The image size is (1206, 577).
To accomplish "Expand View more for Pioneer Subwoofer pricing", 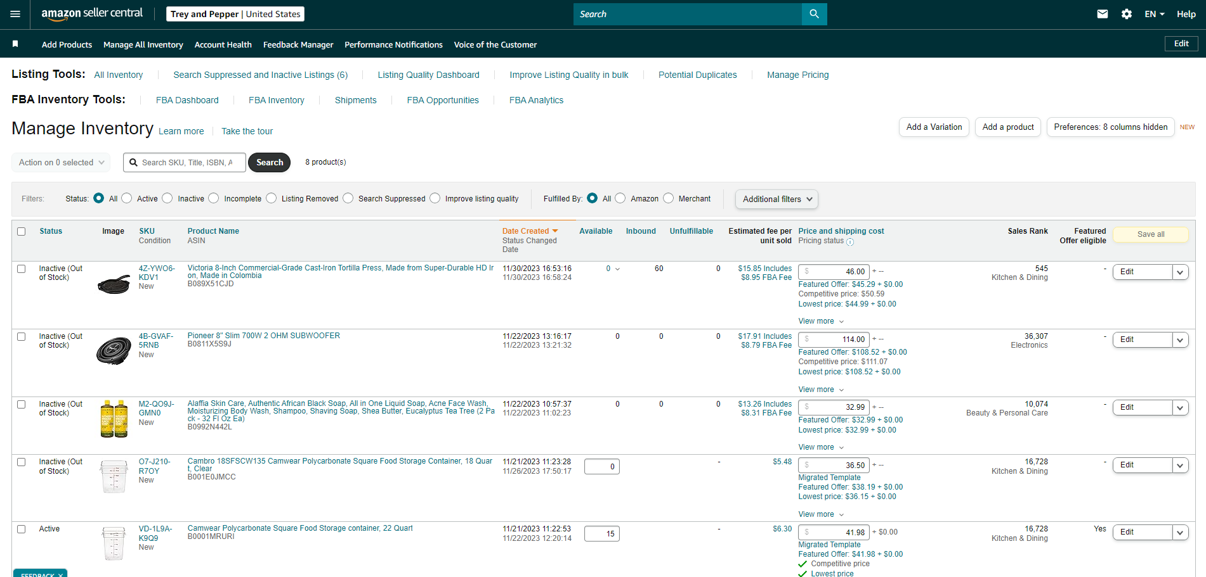I will (821, 390).
